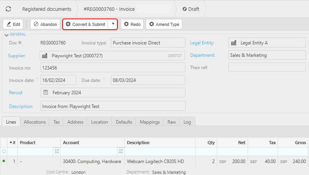Switch to the Allocations tab

click(35, 122)
